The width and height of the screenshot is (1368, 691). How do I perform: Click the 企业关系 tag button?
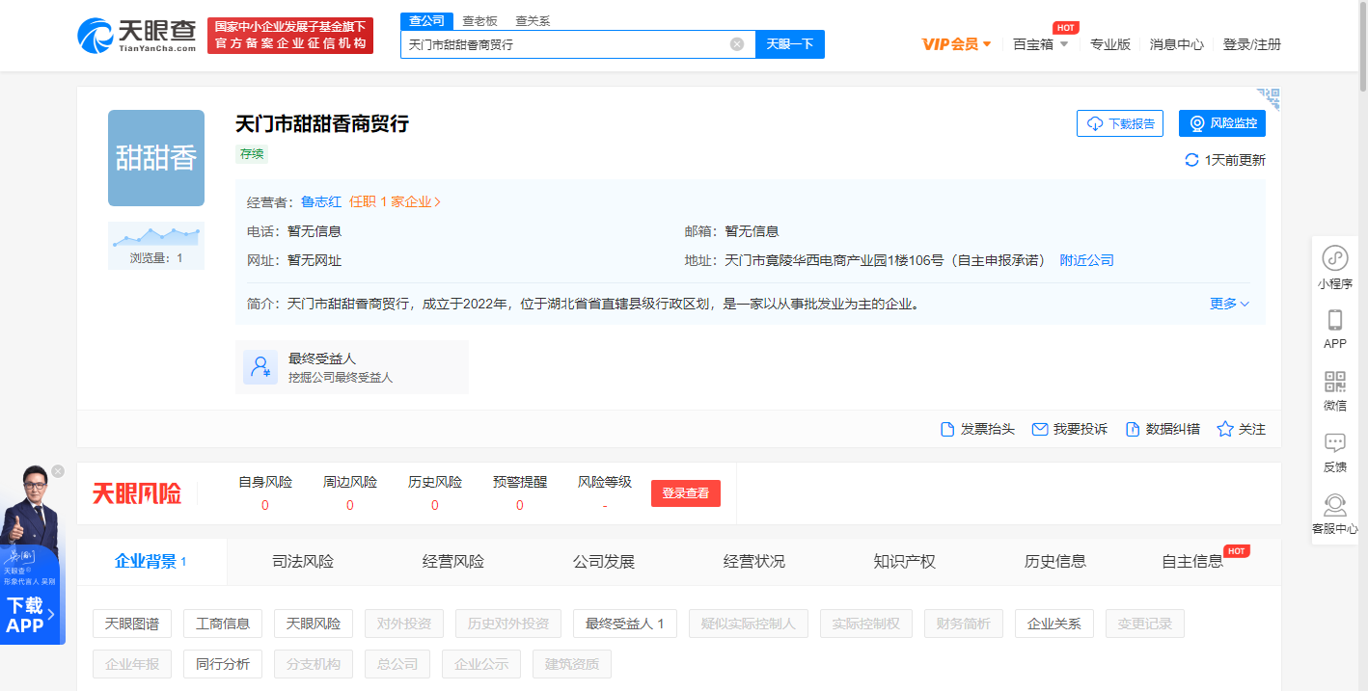pyautogui.click(x=1054, y=624)
